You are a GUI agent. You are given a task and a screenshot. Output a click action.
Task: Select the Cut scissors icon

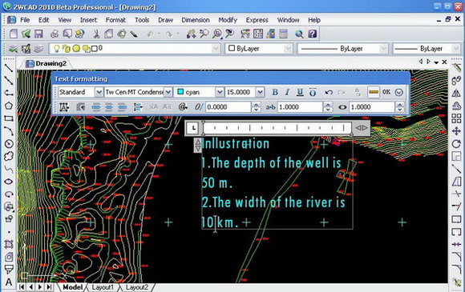pyautogui.click(x=96, y=34)
